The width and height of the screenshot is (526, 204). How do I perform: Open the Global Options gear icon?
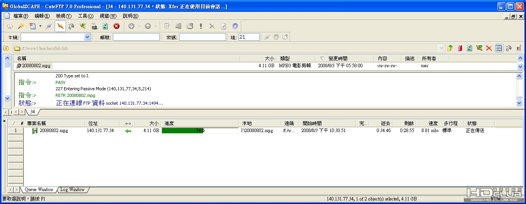coord(235,26)
